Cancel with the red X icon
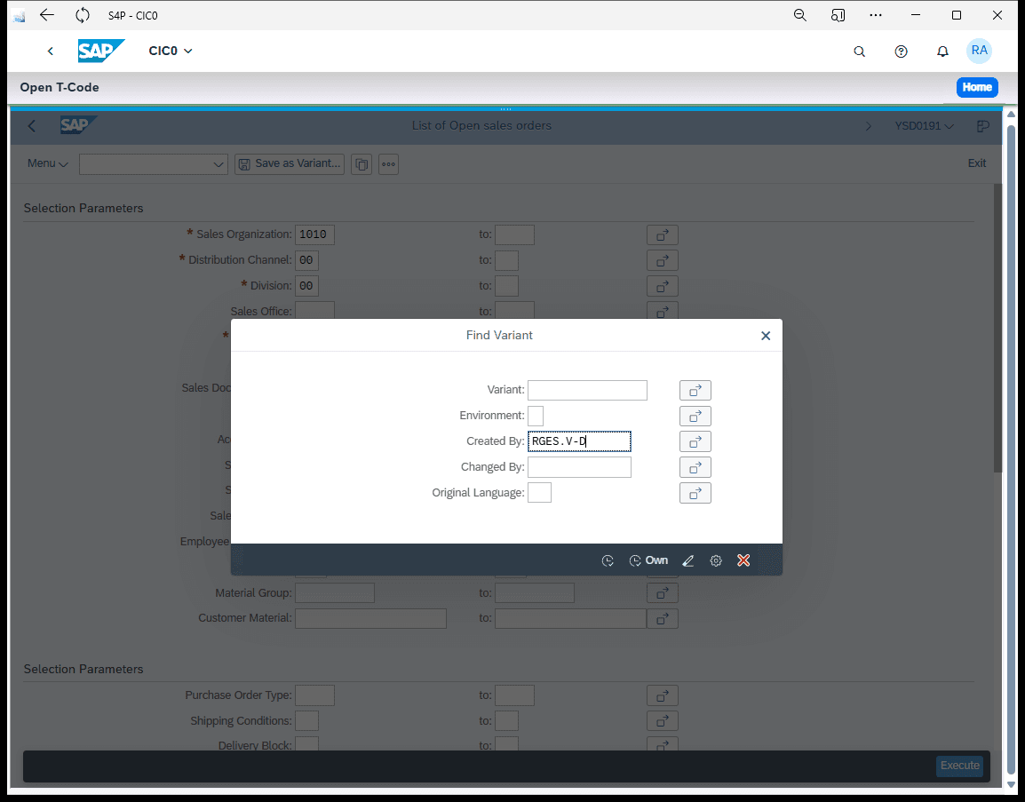 tap(743, 560)
